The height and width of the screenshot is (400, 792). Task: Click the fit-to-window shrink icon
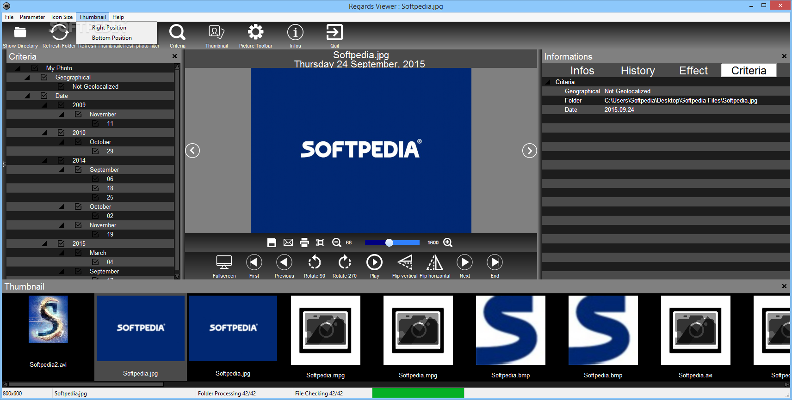(320, 242)
